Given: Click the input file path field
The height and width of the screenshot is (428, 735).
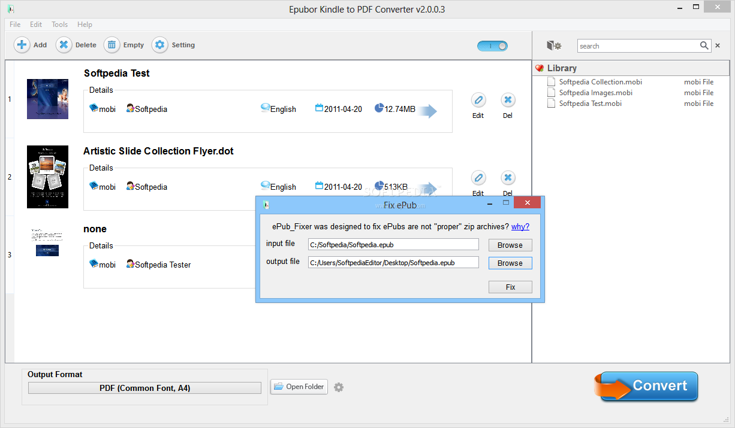Looking at the screenshot, I should (x=393, y=244).
